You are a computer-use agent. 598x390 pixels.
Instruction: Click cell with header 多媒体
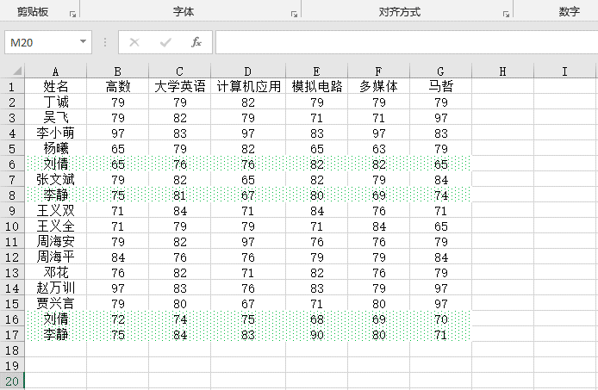[379, 87]
